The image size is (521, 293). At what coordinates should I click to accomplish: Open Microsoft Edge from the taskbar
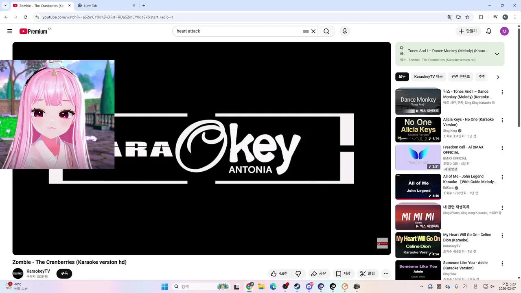click(273, 286)
